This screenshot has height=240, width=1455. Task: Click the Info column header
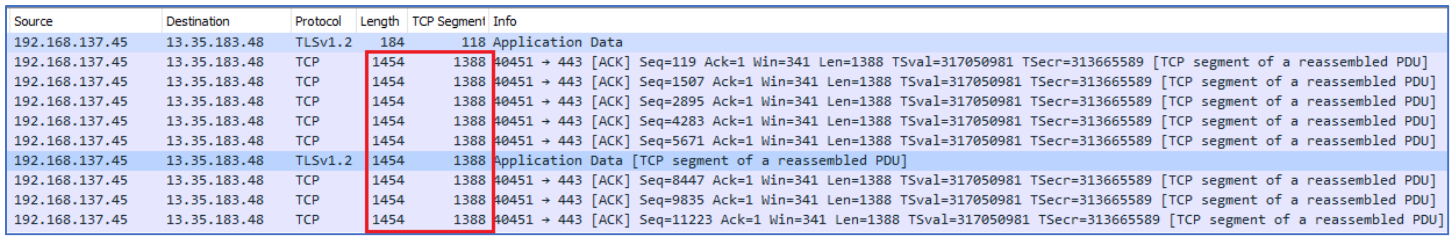click(x=504, y=21)
